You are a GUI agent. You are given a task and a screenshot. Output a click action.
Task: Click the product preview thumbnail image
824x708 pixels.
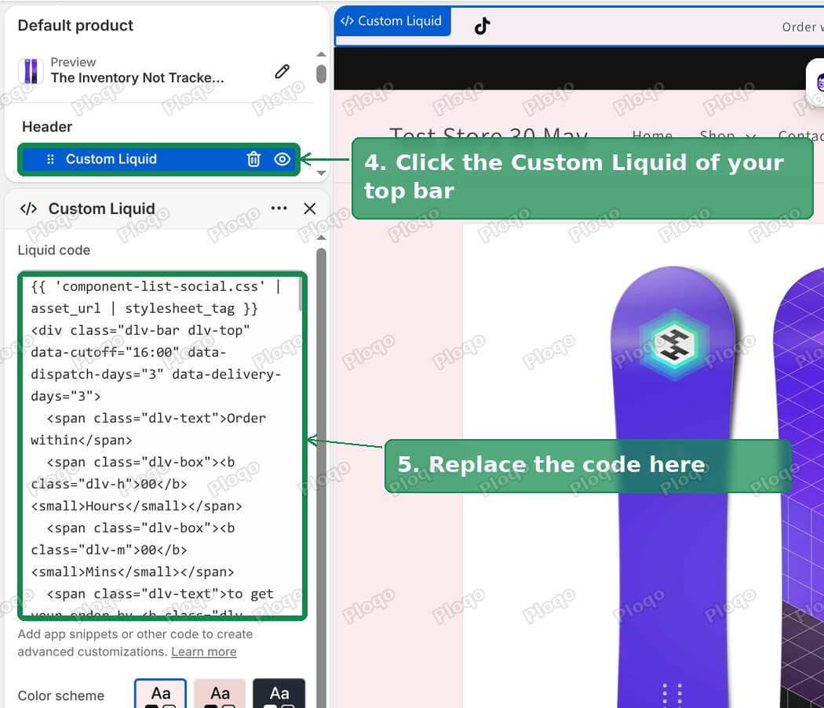pos(31,71)
